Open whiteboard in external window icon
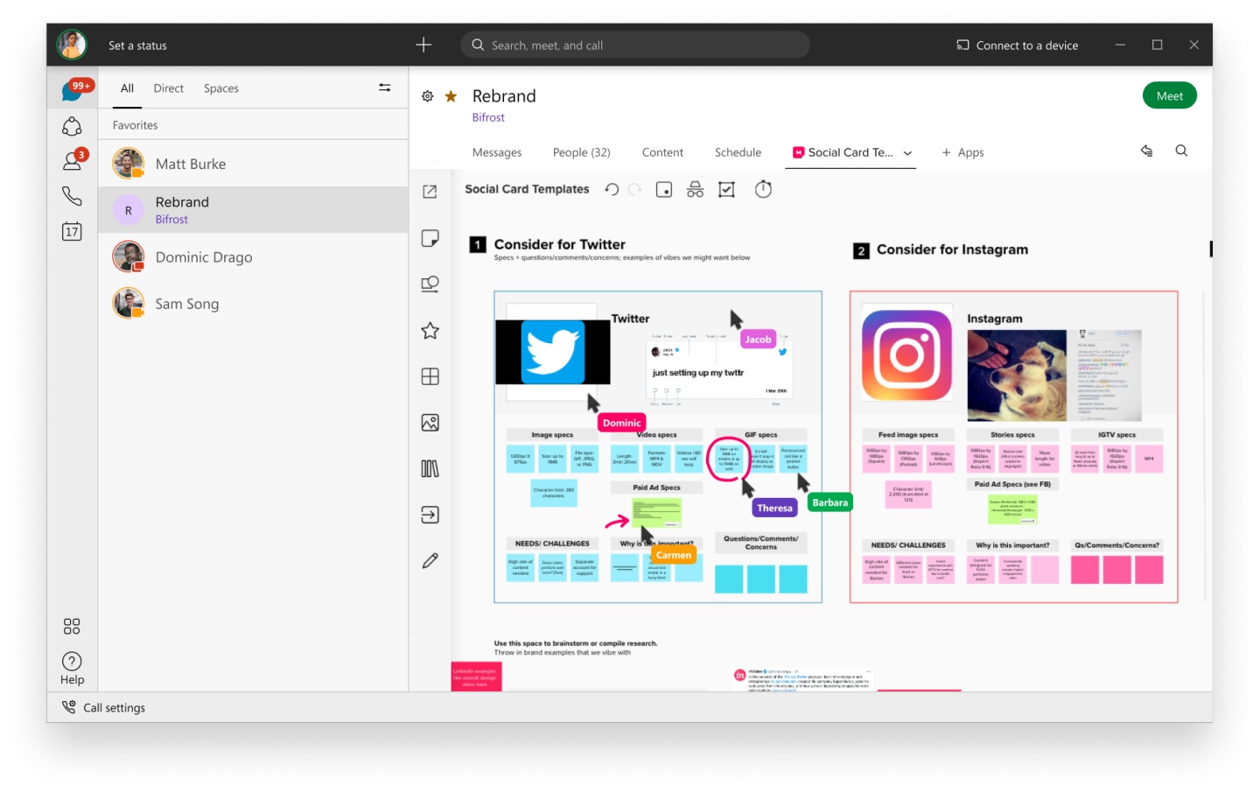The image size is (1260, 793). tap(430, 192)
